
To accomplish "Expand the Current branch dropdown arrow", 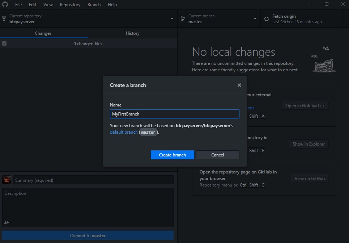I will 255,19.
